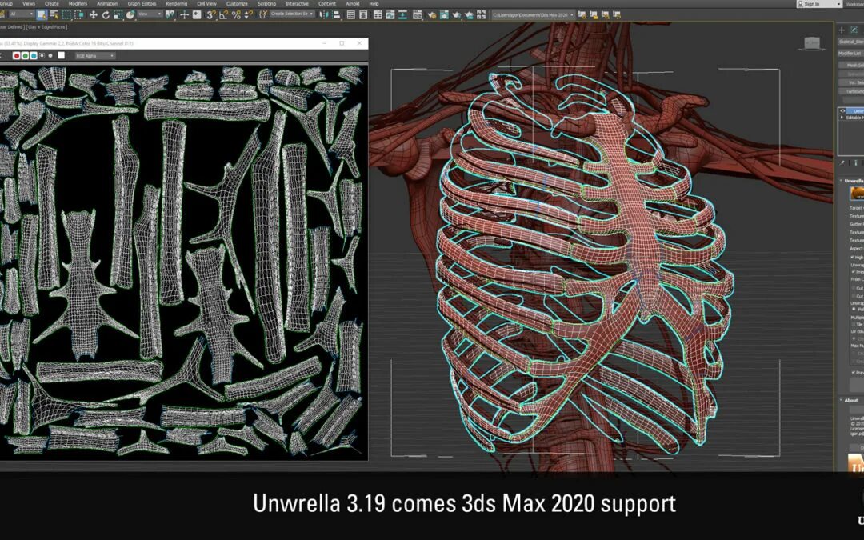The image size is (864, 540).
Task: Open the Material Editor icon
Action: [x=418, y=15]
